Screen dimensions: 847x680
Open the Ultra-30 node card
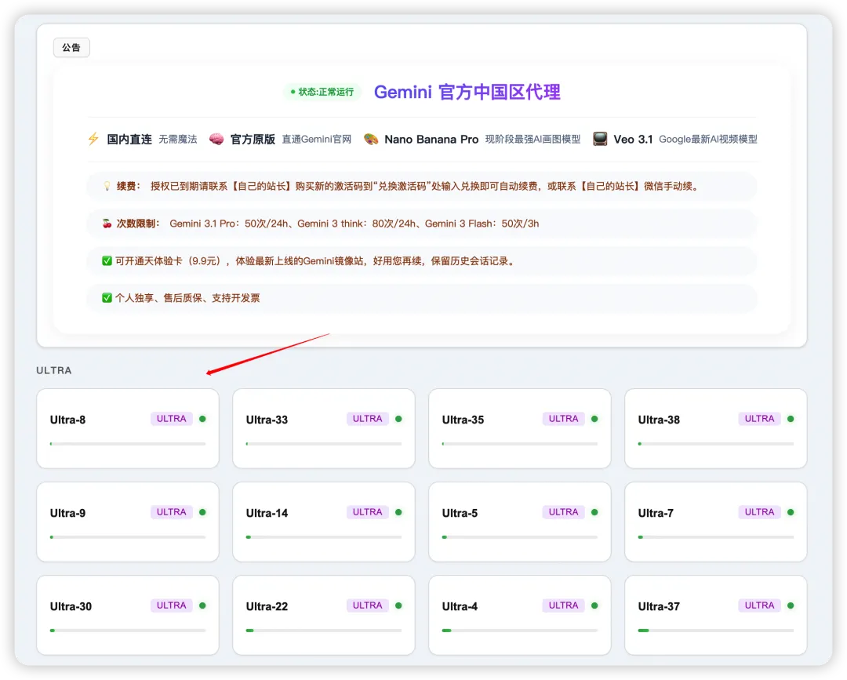(128, 615)
